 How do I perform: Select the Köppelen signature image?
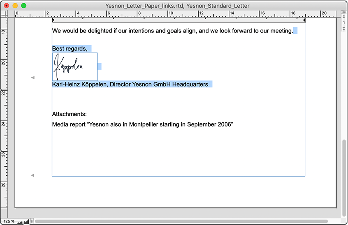[74, 67]
